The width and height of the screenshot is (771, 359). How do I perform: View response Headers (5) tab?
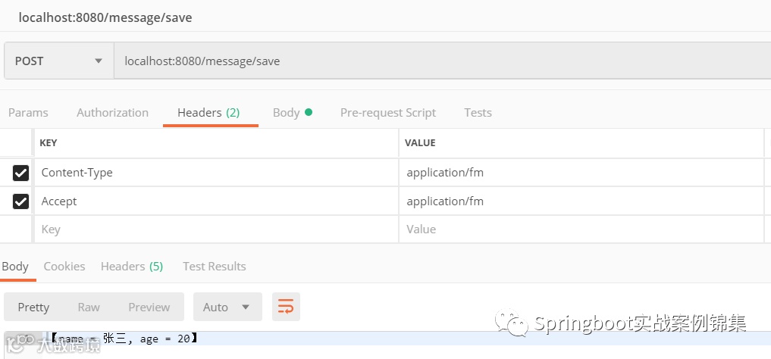point(132,266)
